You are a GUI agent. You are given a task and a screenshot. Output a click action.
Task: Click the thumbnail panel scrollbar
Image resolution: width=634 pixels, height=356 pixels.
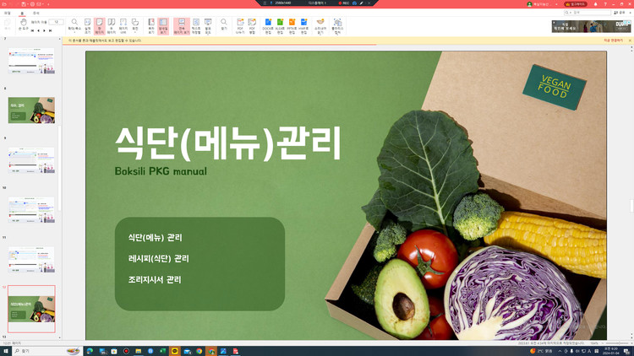pyautogui.click(x=60, y=168)
